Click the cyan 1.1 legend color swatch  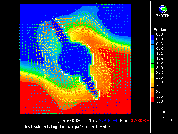(152, 53)
